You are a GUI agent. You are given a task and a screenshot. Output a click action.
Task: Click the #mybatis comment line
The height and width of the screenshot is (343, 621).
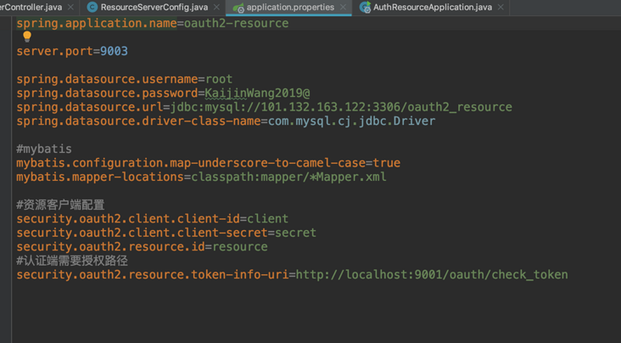[x=44, y=149]
